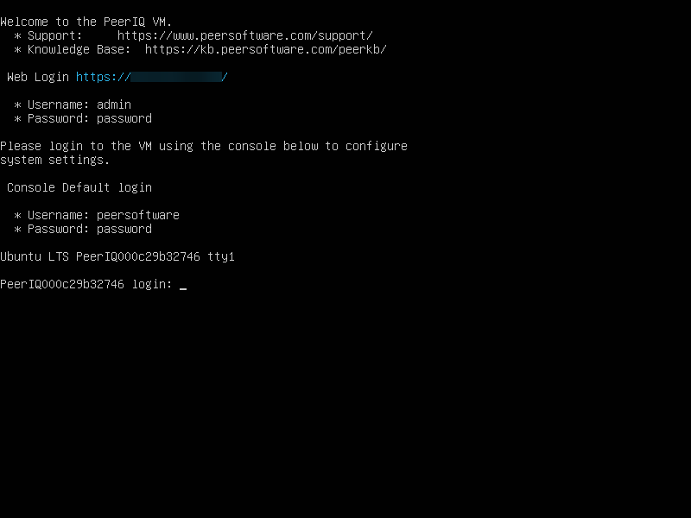Click the 'system settings.' text line

click(x=55, y=160)
